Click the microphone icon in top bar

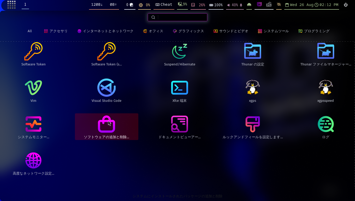pos(241,5)
